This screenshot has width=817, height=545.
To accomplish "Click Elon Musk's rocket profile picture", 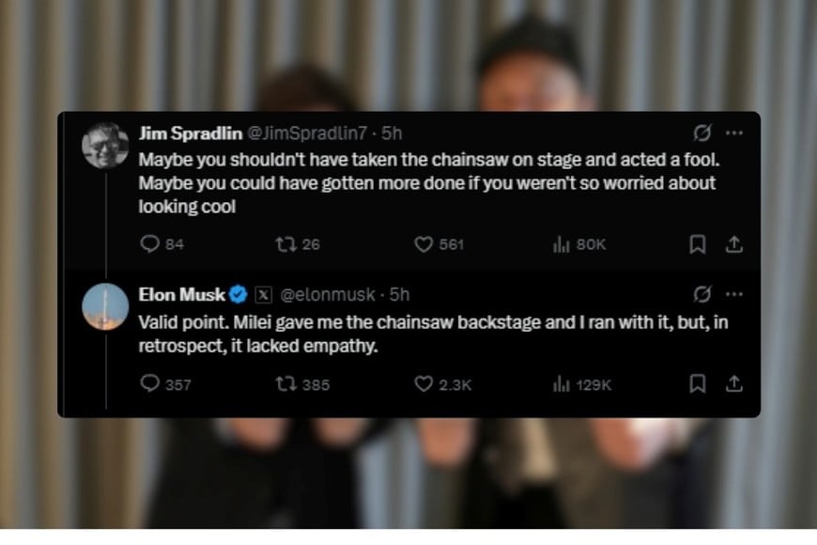I will click(x=105, y=306).
